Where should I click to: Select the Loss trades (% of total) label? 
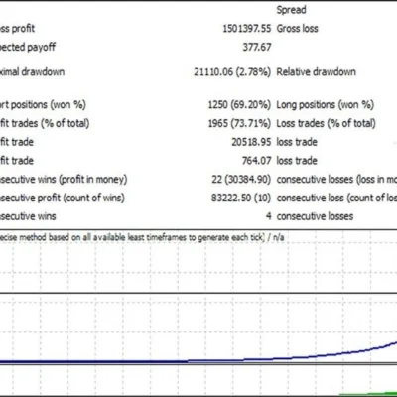[x=327, y=123]
